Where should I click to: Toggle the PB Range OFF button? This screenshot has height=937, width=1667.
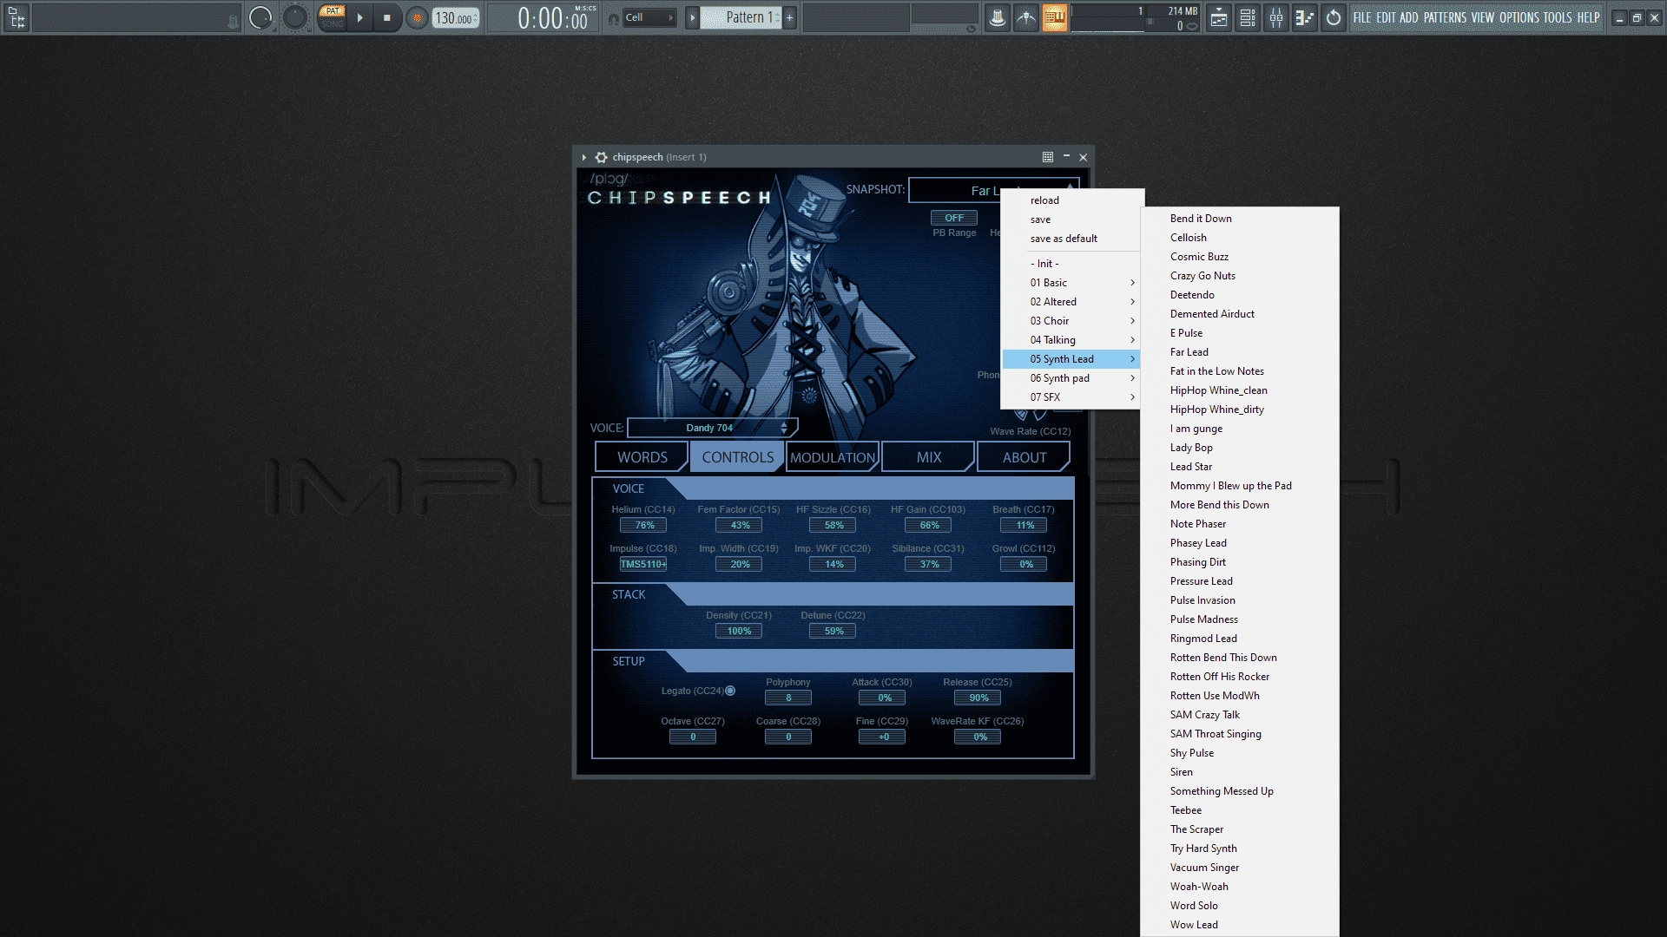[954, 218]
